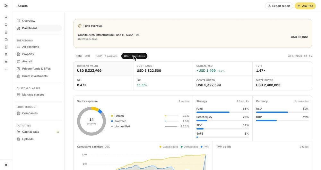Click the Companies building icon
The height and width of the screenshot is (170, 321).
[x=18, y=113]
